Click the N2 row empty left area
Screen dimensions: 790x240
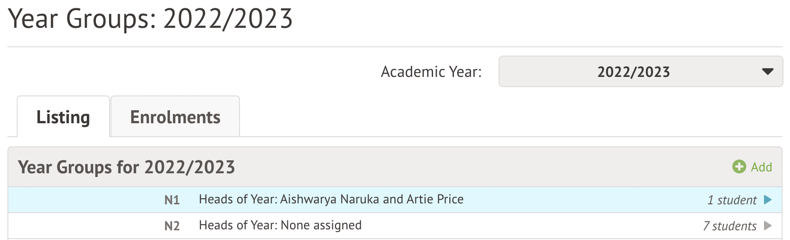(84, 226)
